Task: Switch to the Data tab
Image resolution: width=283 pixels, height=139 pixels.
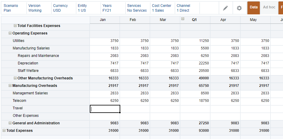Action: coord(253,8)
